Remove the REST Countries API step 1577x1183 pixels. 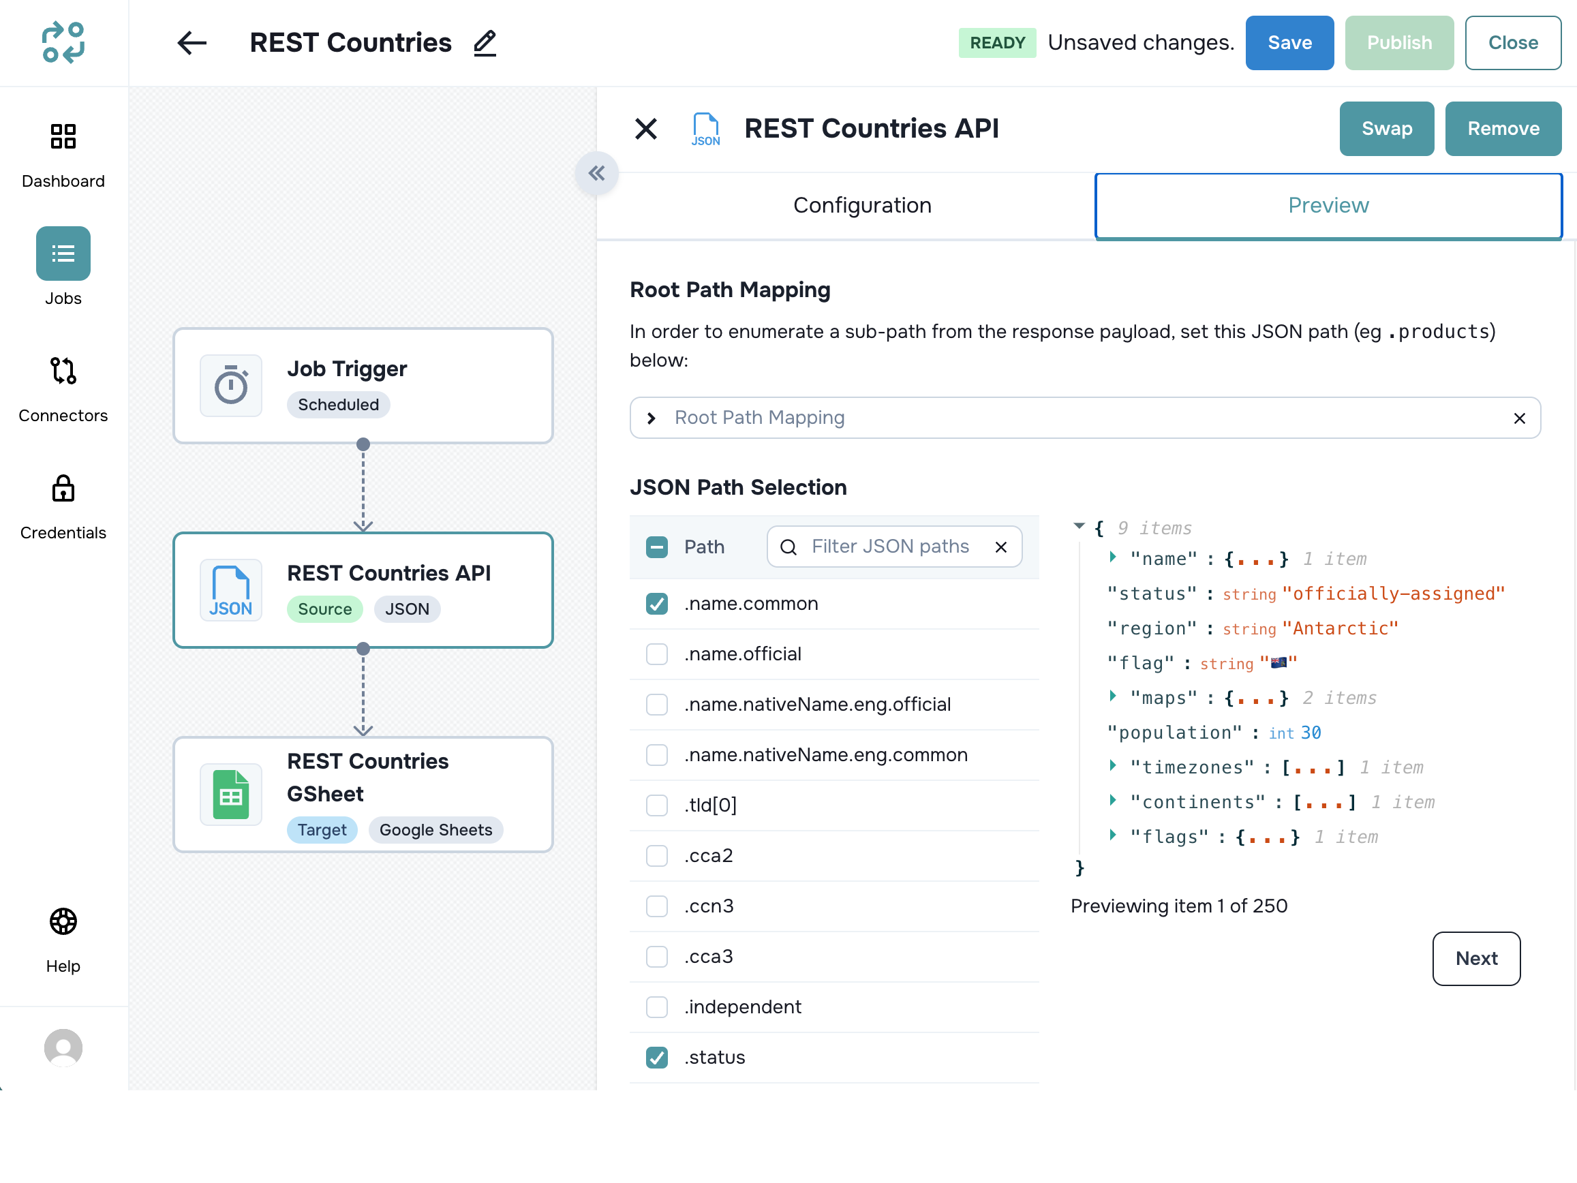click(x=1503, y=128)
